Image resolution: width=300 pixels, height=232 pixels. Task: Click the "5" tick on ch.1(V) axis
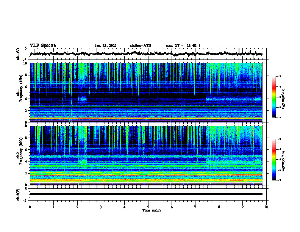coord(27,49)
